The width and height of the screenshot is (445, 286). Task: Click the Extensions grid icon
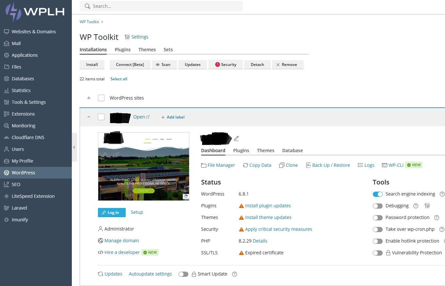[6, 114]
